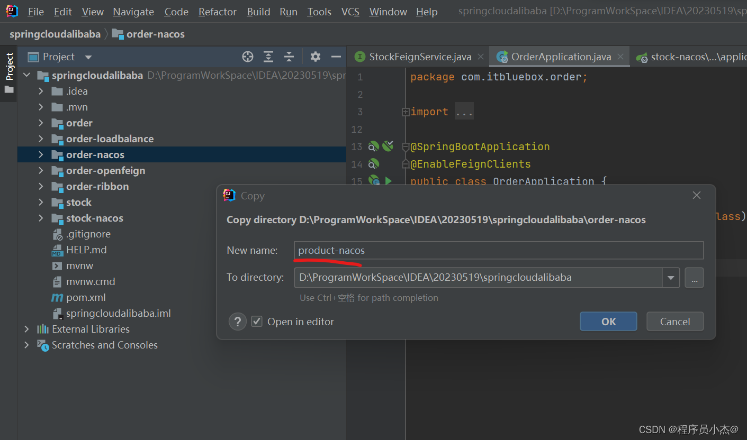The image size is (747, 440).
Task: Click the Expand All icon in Project panel
Action: 268,57
